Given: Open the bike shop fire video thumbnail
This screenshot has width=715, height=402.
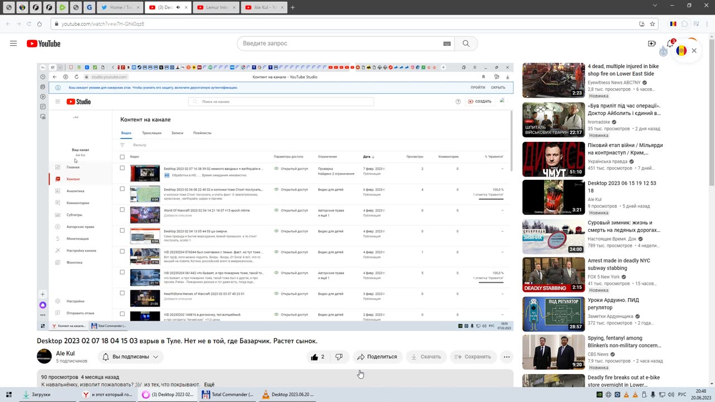Looking at the screenshot, I should (x=554, y=80).
